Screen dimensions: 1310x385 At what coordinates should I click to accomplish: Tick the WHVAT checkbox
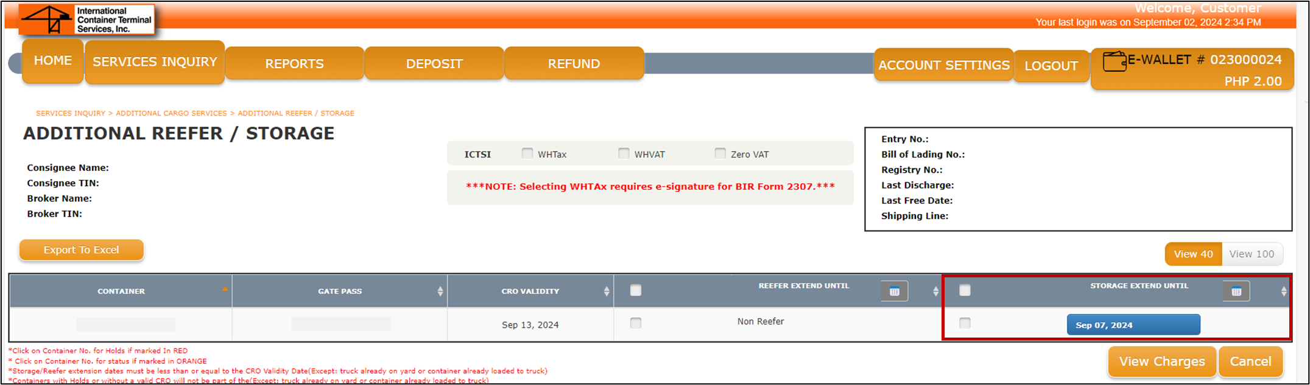624,153
